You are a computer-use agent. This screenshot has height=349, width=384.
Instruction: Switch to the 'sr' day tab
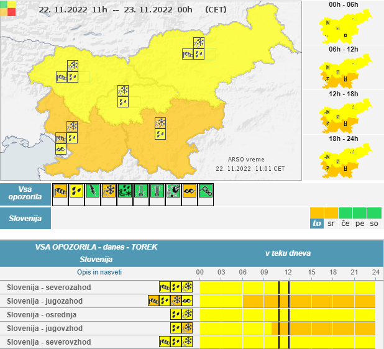(331, 223)
